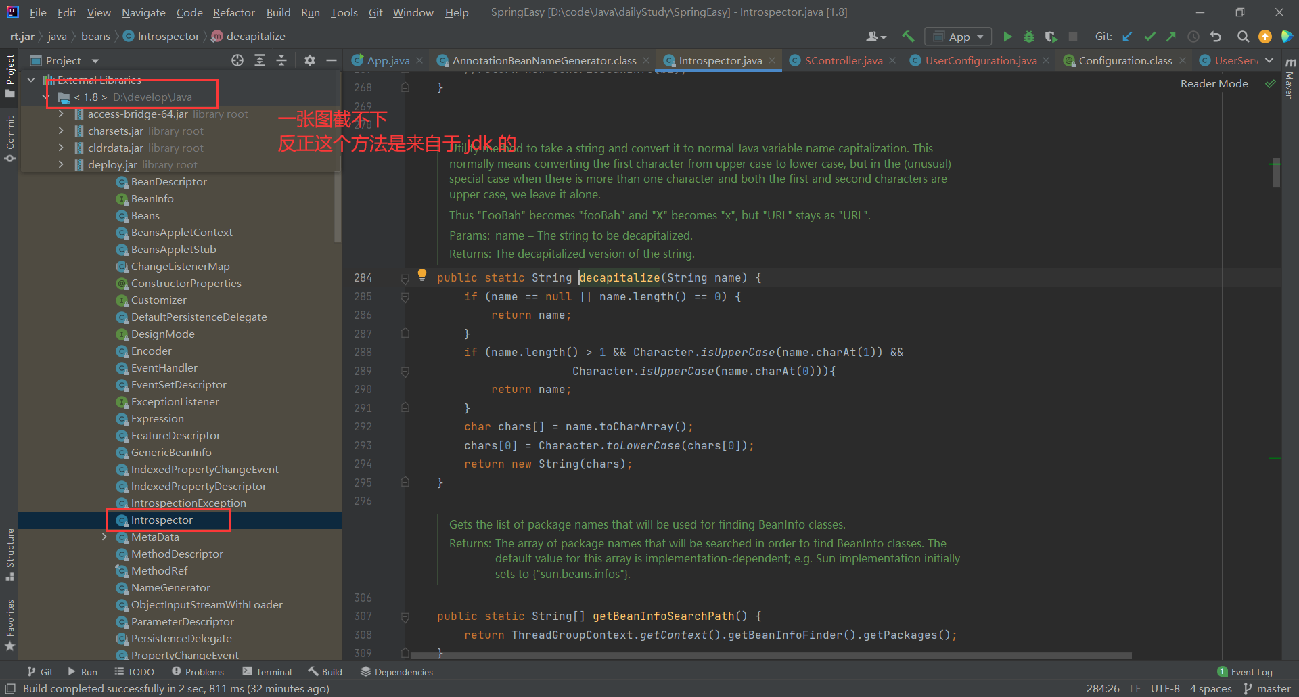Open the Favorites tool window
The image size is (1299, 697).
pos(9,626)
